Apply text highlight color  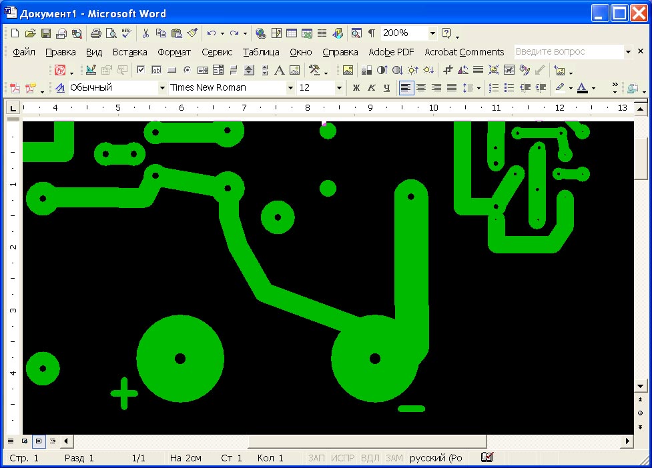pos(560,87)
